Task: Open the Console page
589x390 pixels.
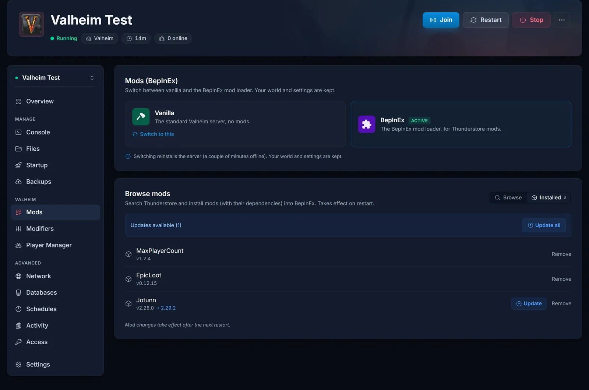Action: point(55,132)
